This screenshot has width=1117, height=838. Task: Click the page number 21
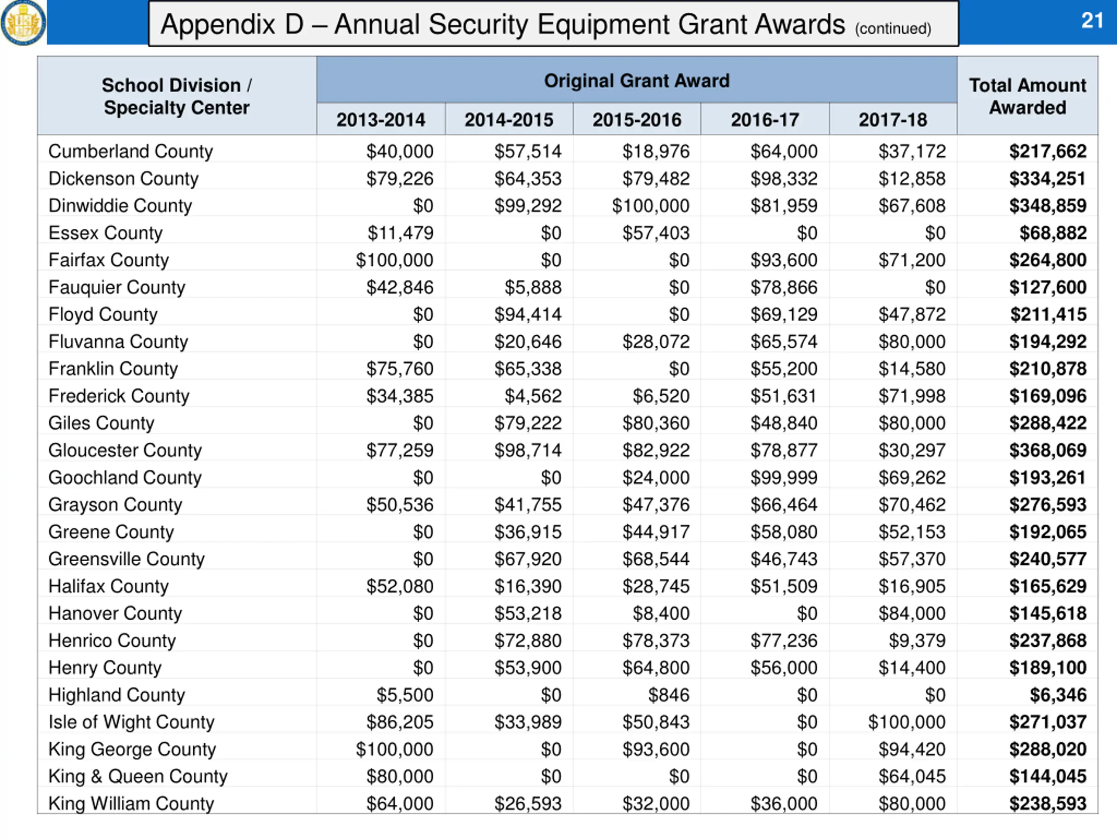pos(1092,21)
